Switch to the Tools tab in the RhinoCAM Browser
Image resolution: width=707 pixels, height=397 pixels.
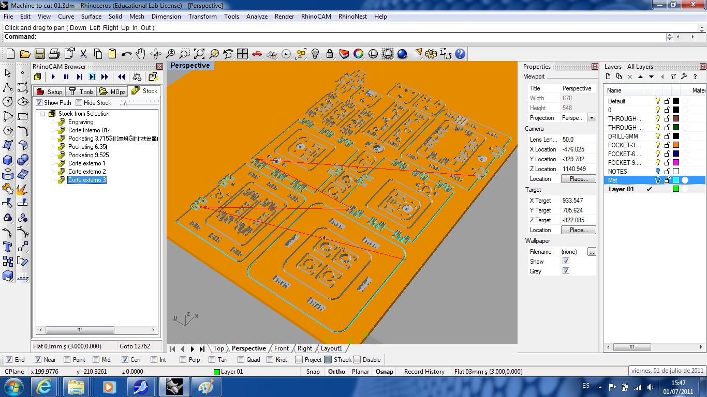click(81, 91)
